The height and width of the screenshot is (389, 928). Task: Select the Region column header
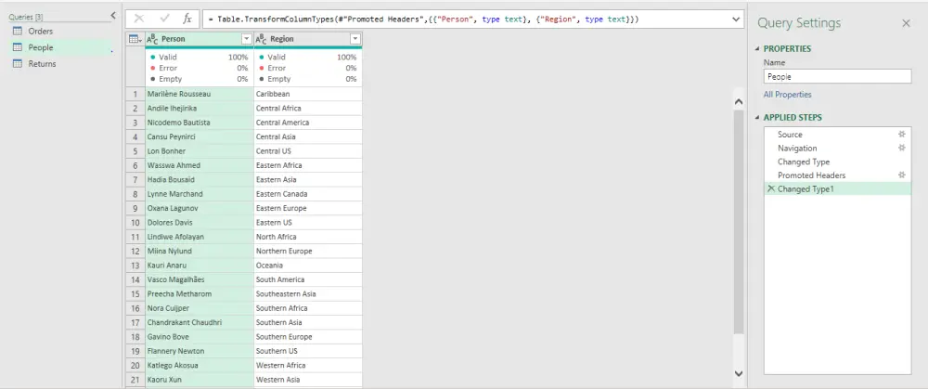[308, 39]
